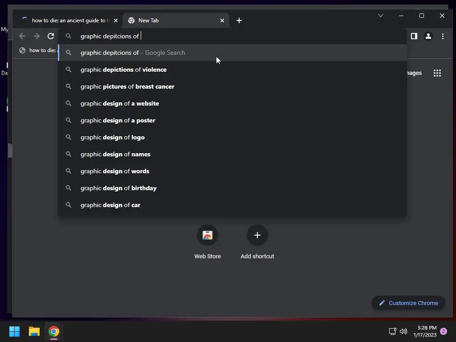Pick the 'graphic design of logo' suggestion
The image size is (456, 342).
point(232,137)
